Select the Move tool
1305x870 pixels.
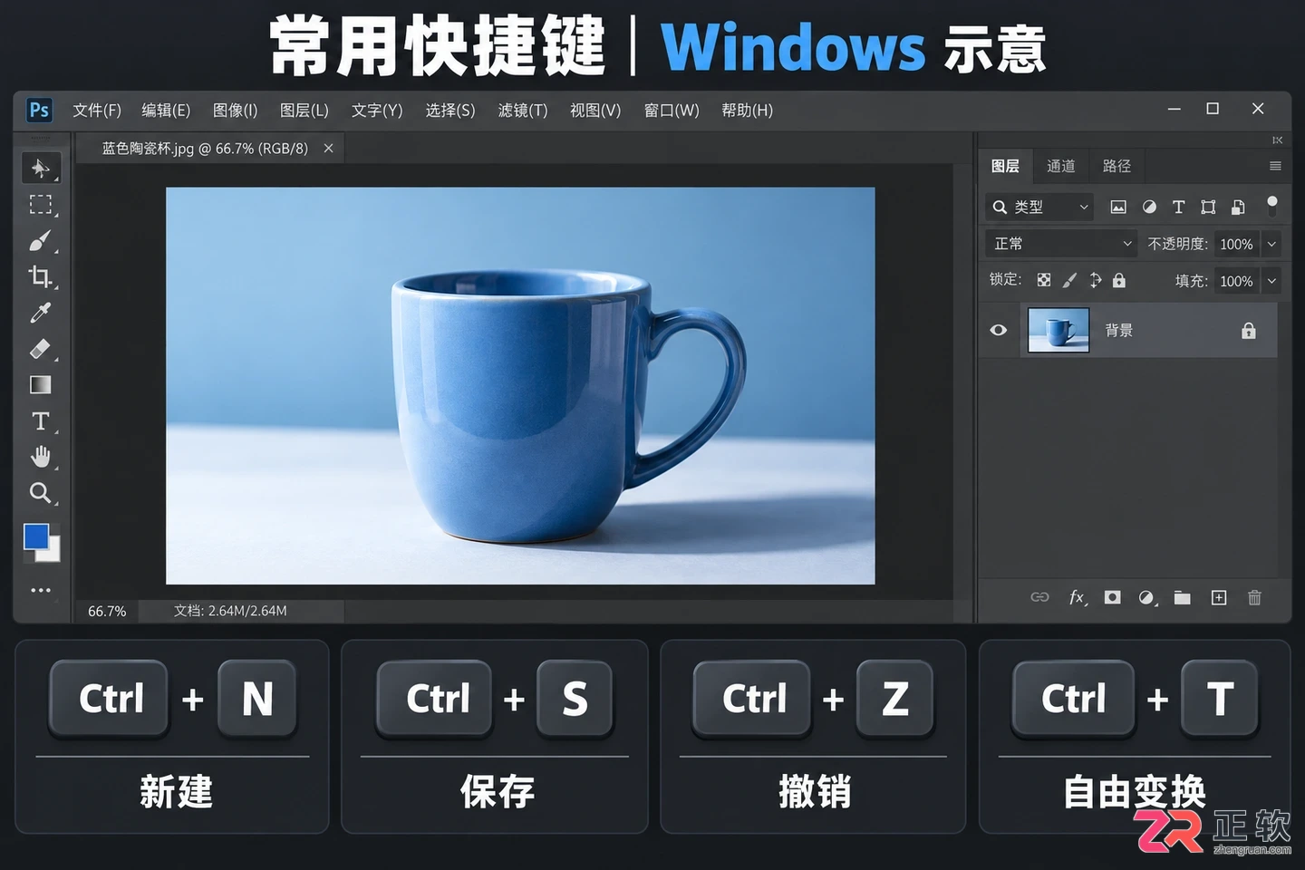(41, 168)
